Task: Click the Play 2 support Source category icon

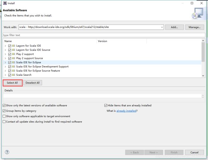Action: (x=13, y=58)
